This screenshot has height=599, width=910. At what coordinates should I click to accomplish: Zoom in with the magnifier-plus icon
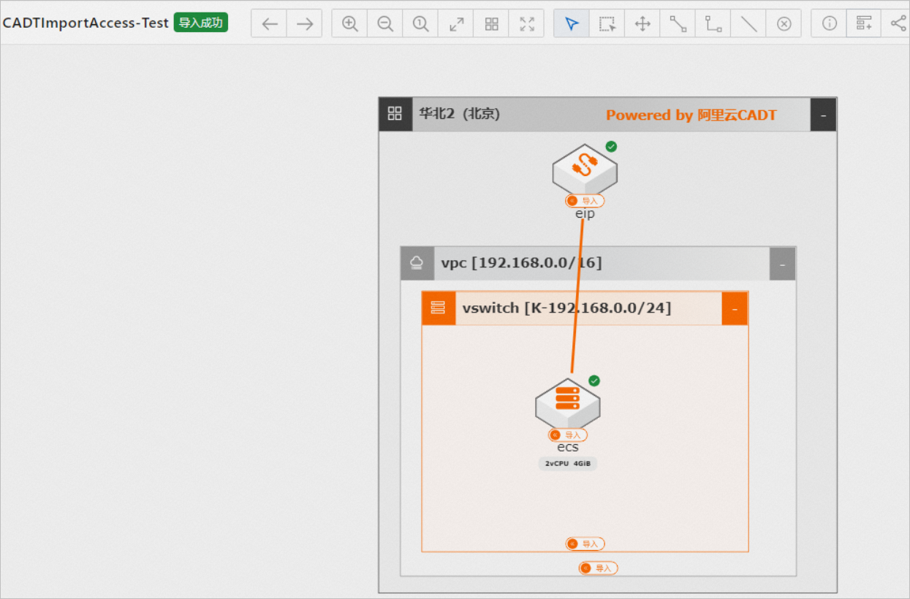[x=350, y=23]
